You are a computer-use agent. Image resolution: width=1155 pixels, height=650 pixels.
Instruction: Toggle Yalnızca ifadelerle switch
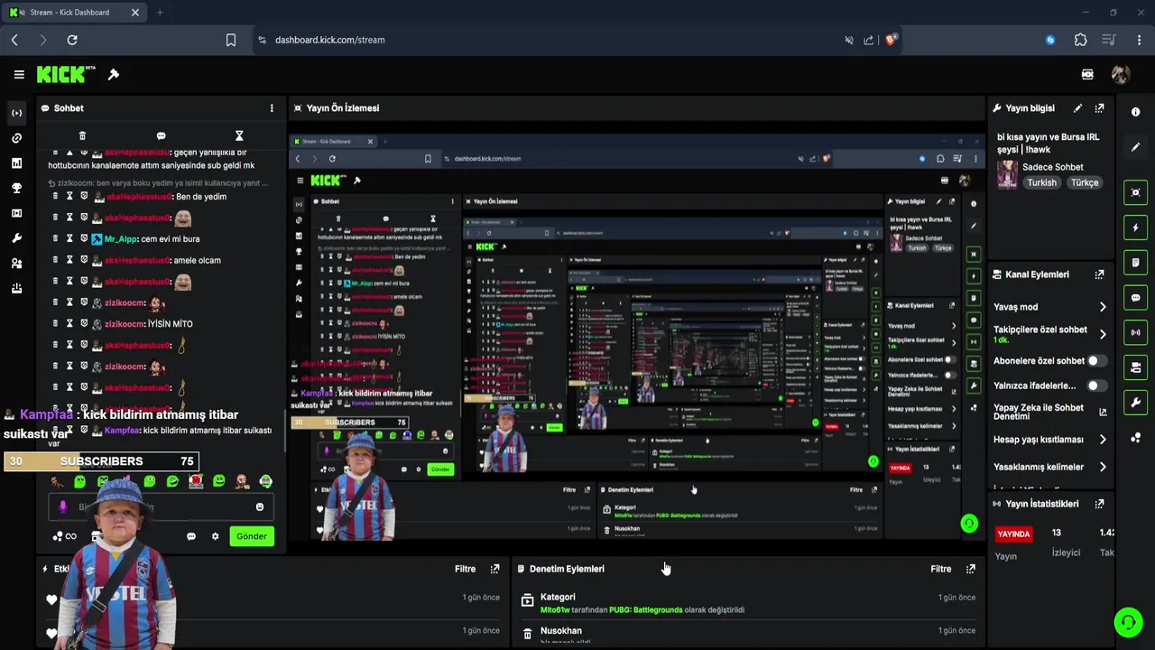[1096, 385]
